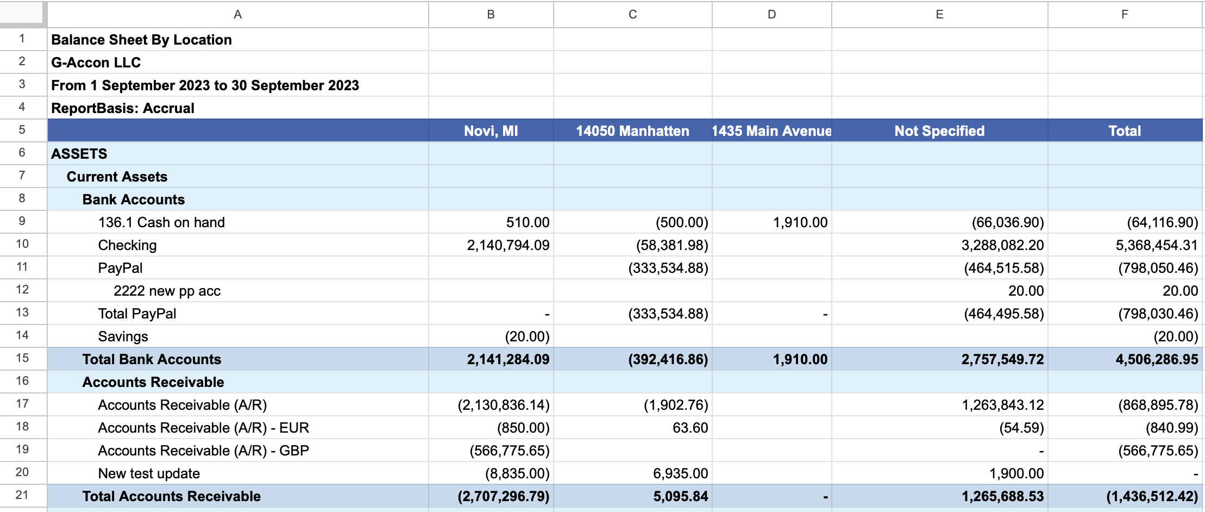
Task: Click the 'Novi, MI' column heading cell
Action: pyautogui.click(x=491, y=131)
